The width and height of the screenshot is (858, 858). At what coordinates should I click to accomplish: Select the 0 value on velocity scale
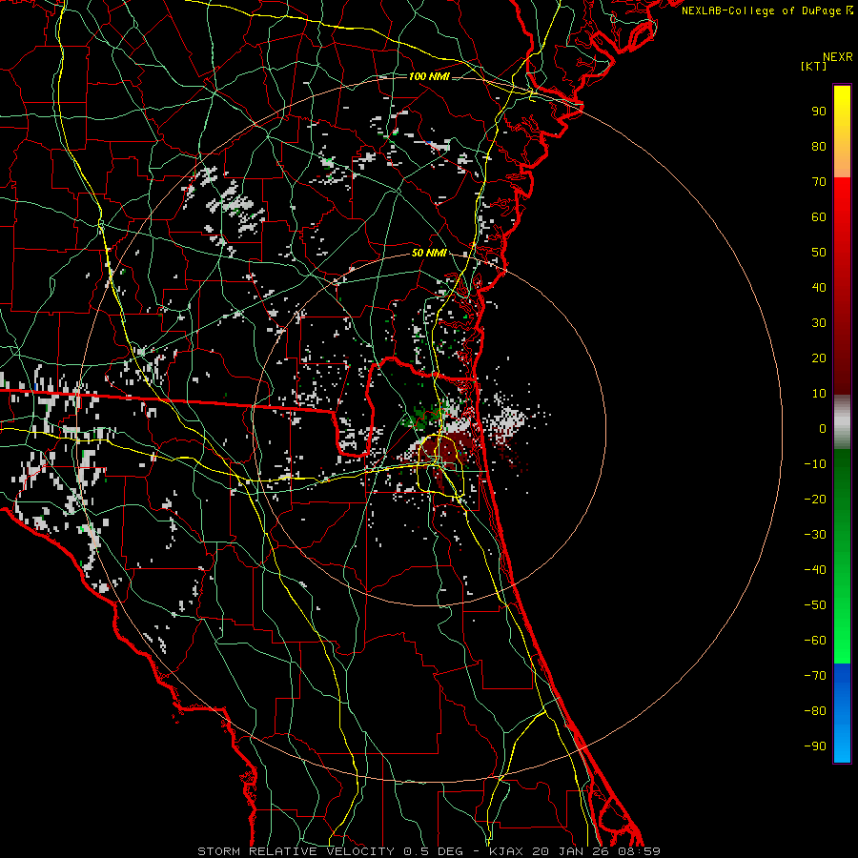click(823, 429)
